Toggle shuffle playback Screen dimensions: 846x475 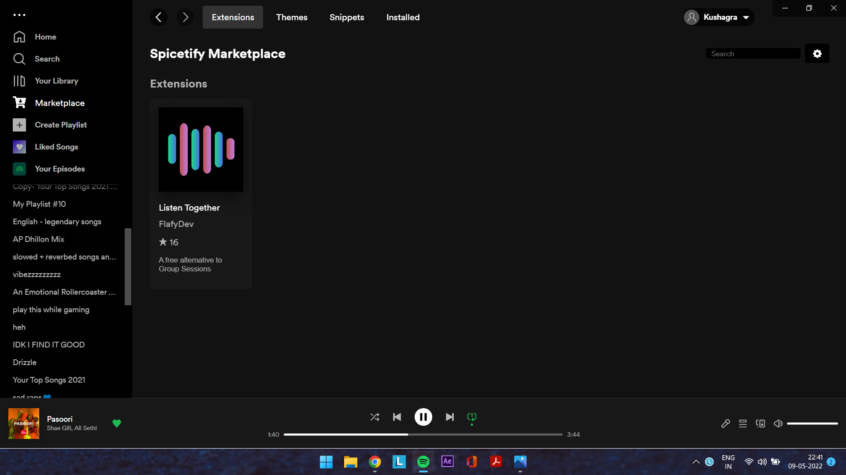coord(375,417)
